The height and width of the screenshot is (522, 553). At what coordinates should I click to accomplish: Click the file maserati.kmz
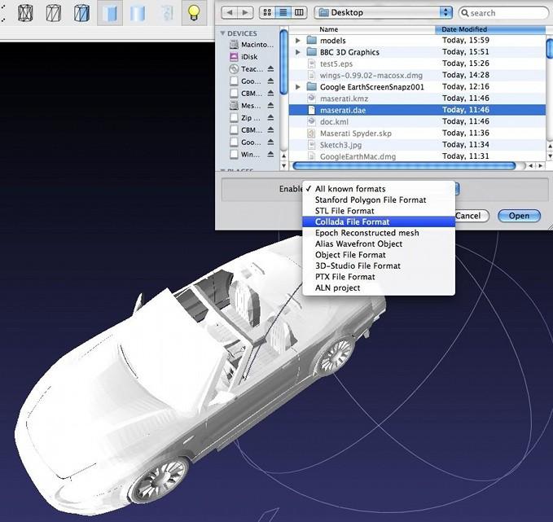pos(417,99)
